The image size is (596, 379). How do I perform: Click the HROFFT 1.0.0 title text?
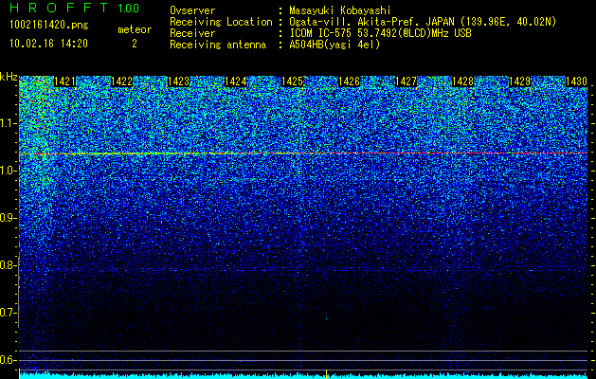point(75,8)
